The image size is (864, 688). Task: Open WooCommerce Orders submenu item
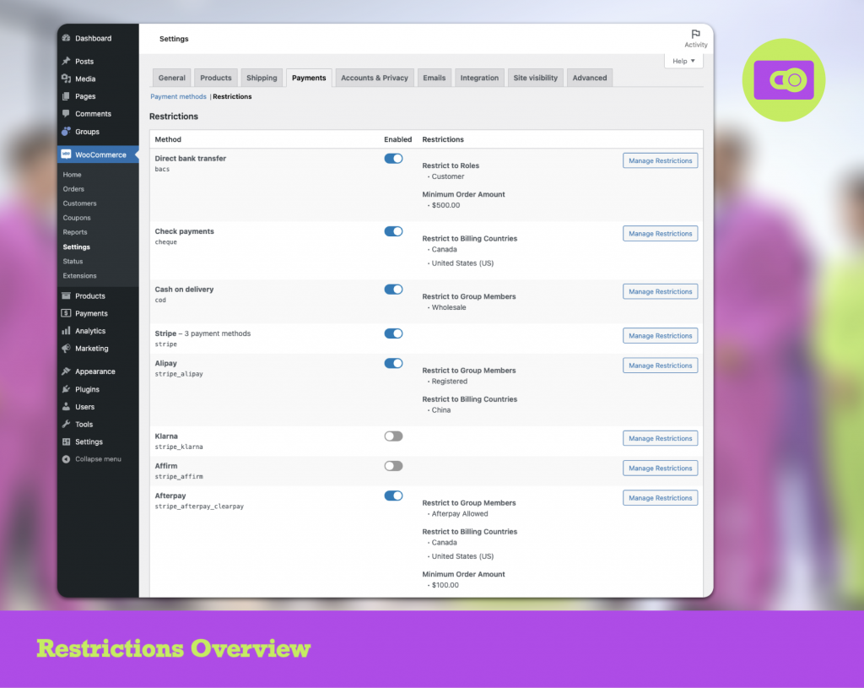(x=73, y=188)
